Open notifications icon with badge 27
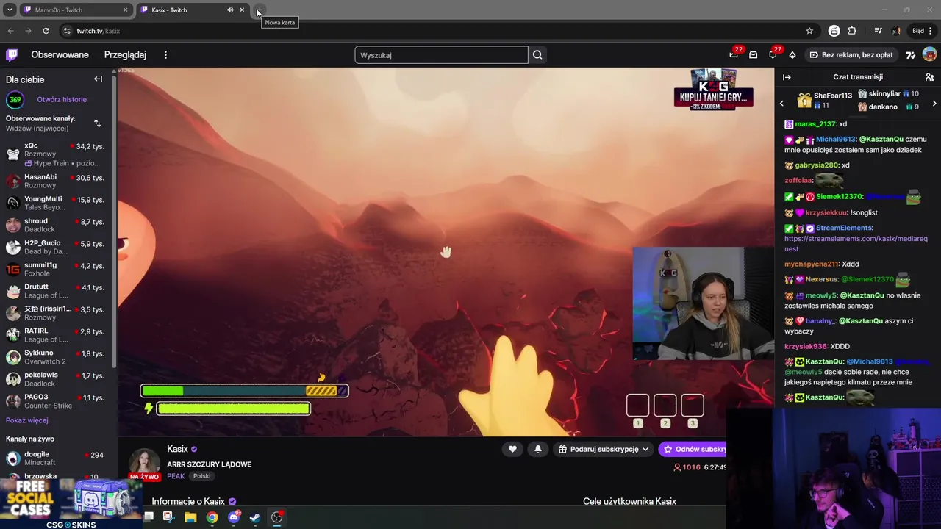Screen dimensions: 941x529 click(x=773, y=55)
